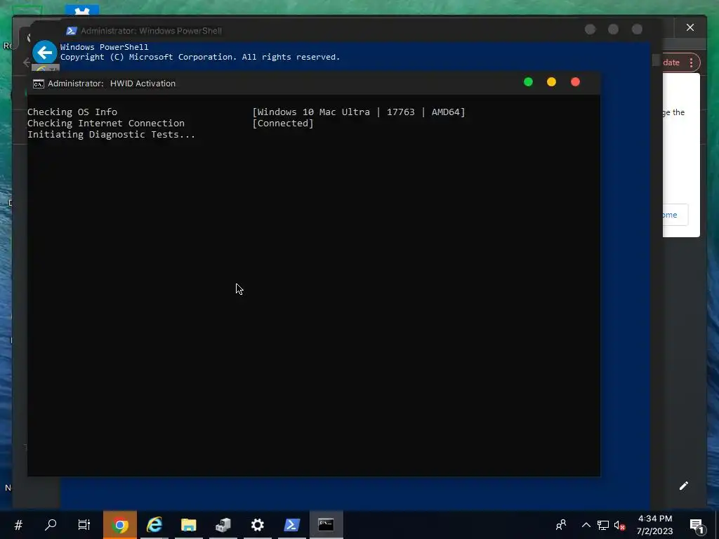Click the '[Connected]' status text
719x539 pixels.
[x=283, y=124]
